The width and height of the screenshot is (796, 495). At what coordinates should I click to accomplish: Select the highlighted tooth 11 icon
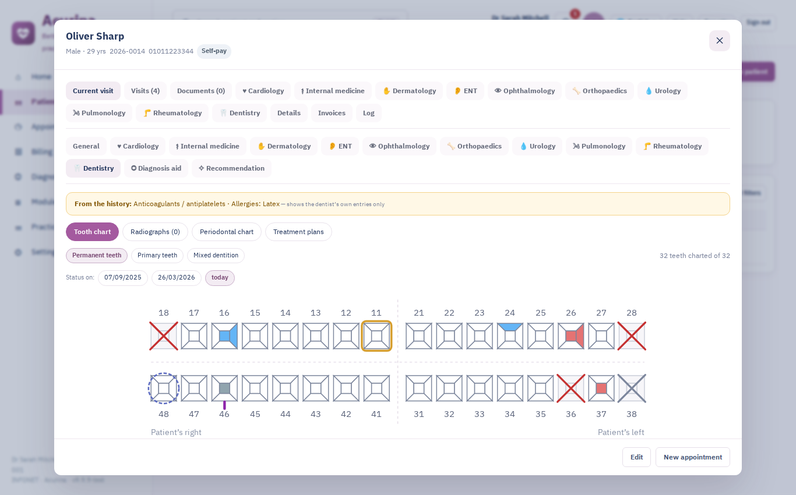(376, 336)
